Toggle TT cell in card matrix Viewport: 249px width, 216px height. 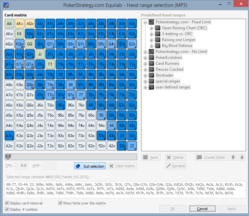(50, 64)
